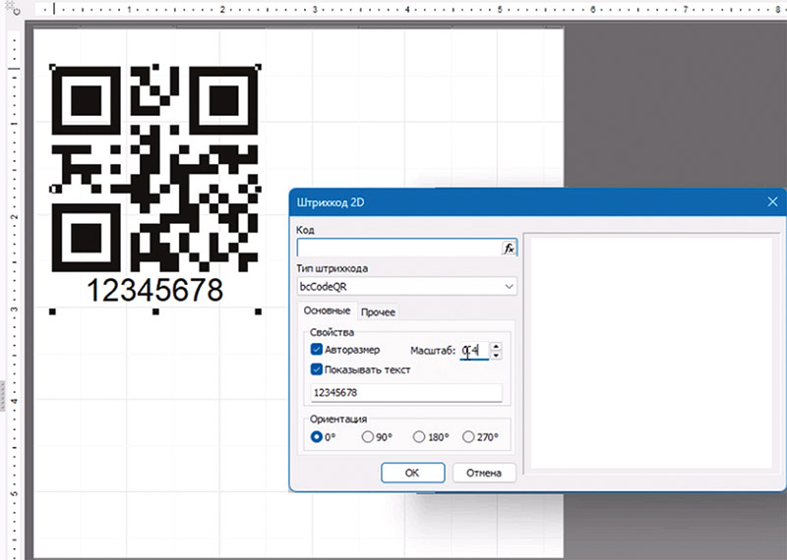The height and width of the screenshot is (560, 787).
Task: Click the 12345678 caption under the QR code
Action: coord(154,290)
